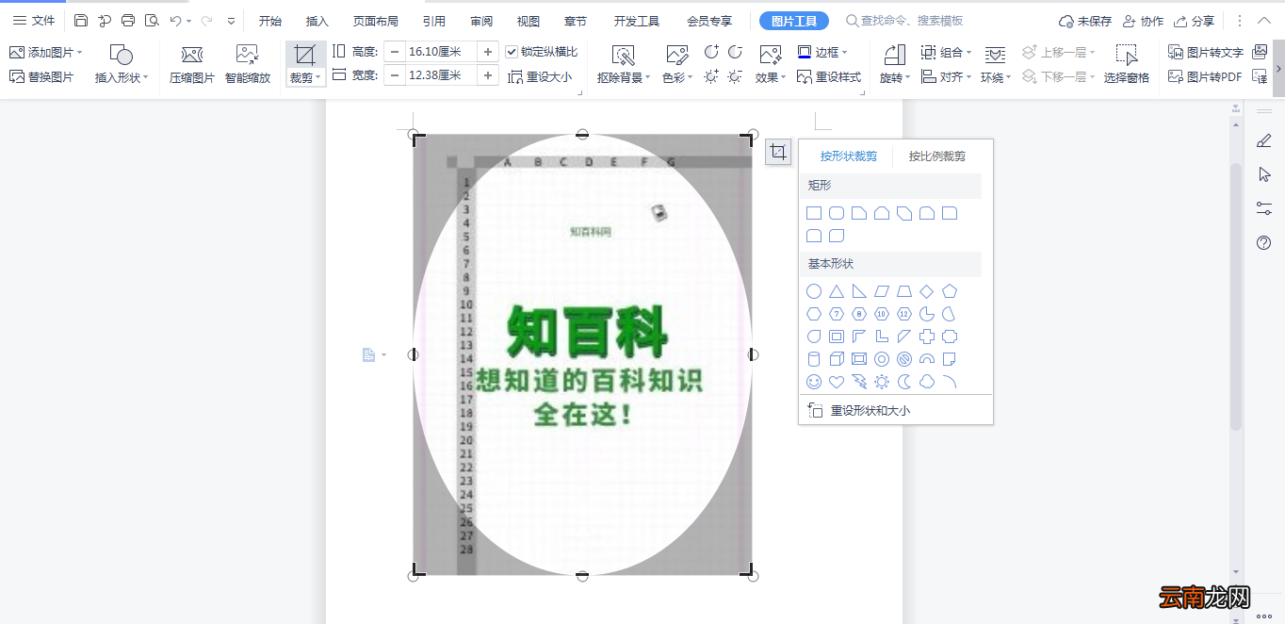Open the 开始 ribbon tab
The height and width of the screenshot is (624, 1285).
click(x=270, y=21)
